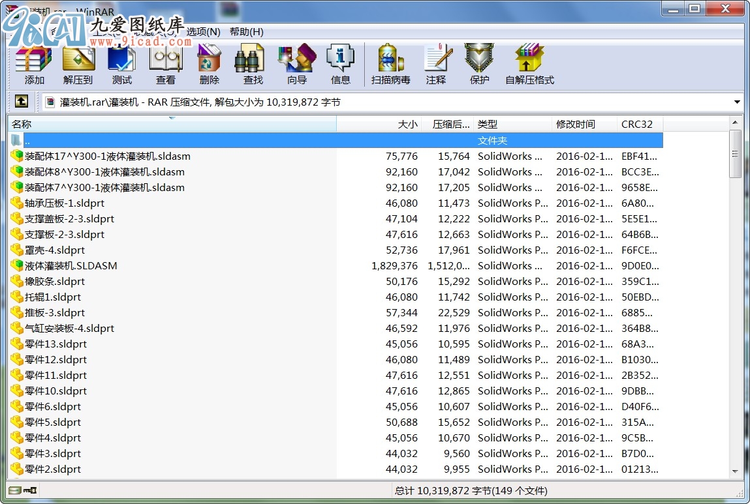Click the 添加 (Add) toolbar icon

34,64
